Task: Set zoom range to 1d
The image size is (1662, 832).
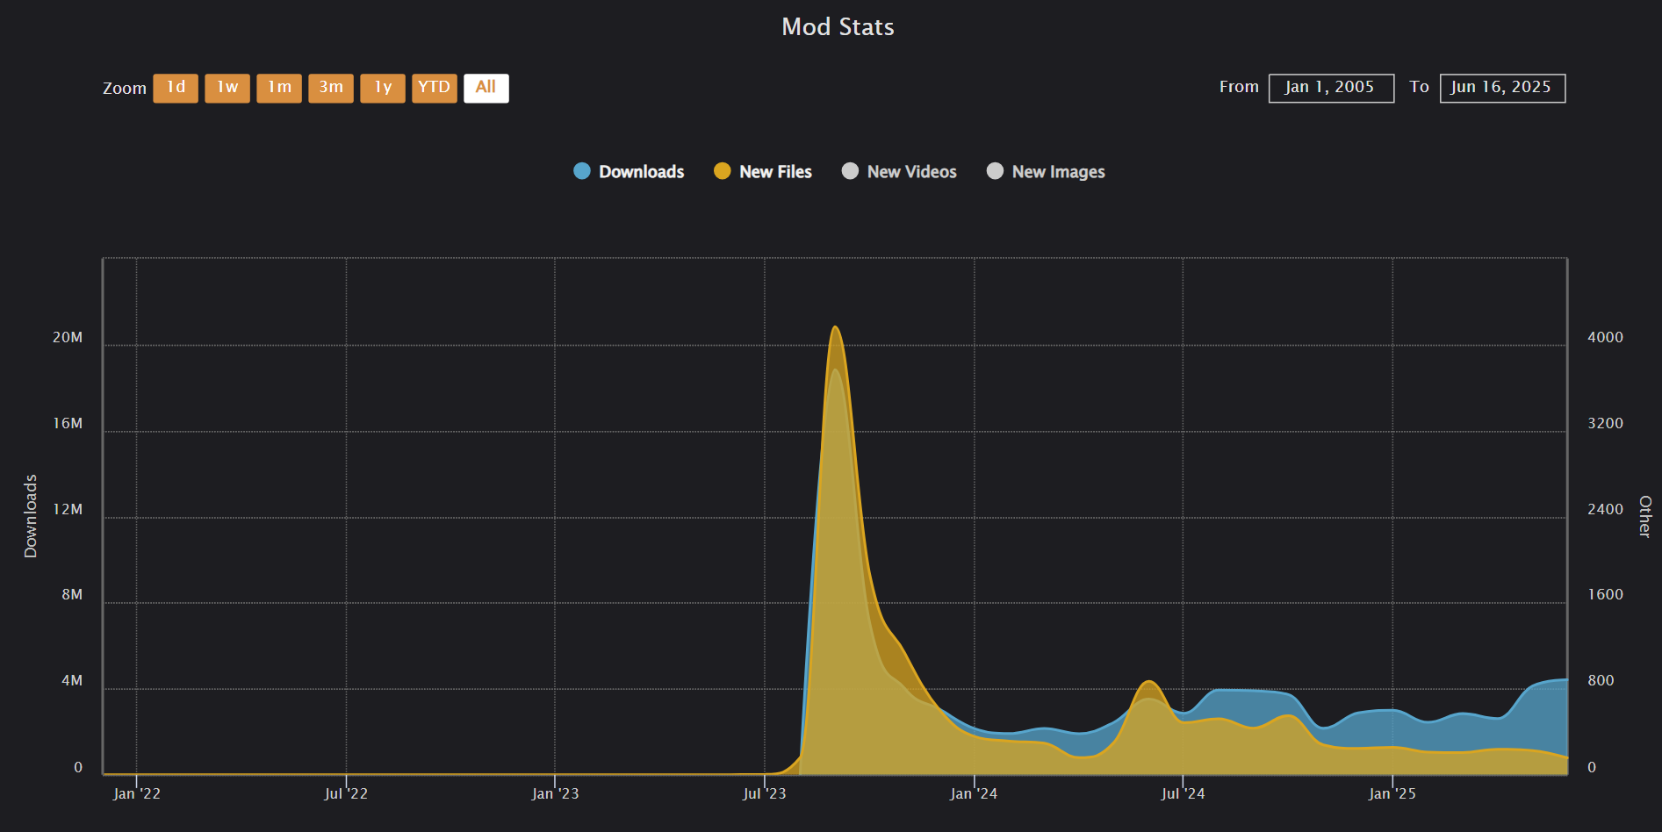Action: 176,88
